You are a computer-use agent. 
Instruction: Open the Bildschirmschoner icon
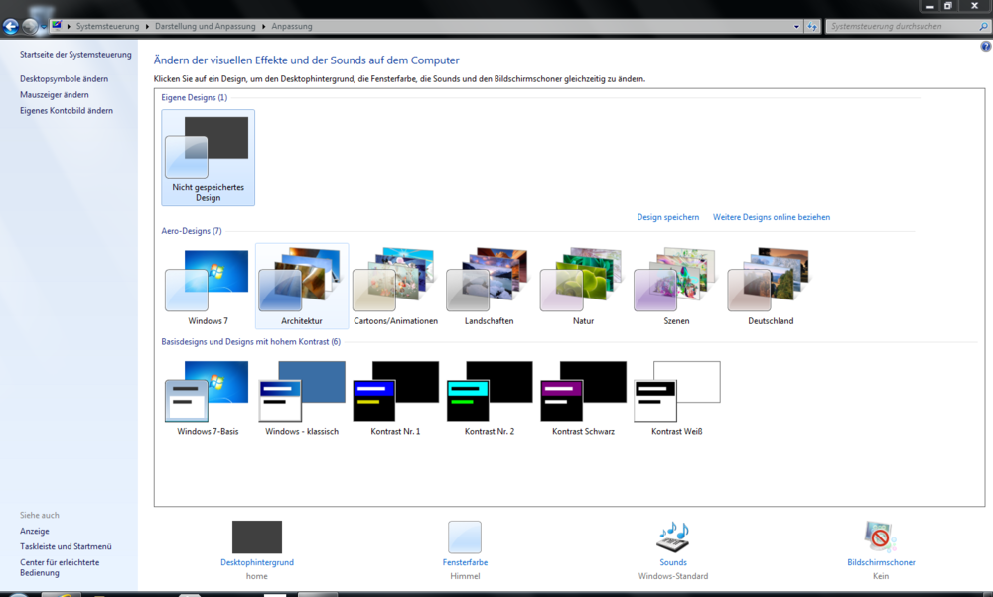[x=880, y=537]
